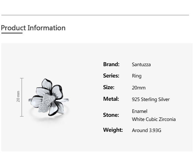Click the Product Information heading
The width and height of the screenshot is (194, 168).
33,28
